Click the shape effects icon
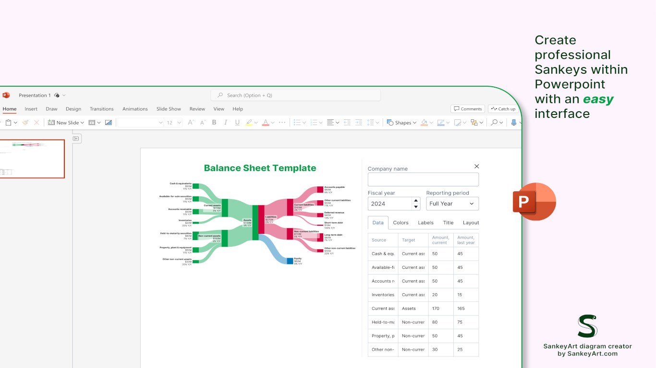Image resolution: width=656 pixels, height=368 pixels. click(x=458, y=123)
